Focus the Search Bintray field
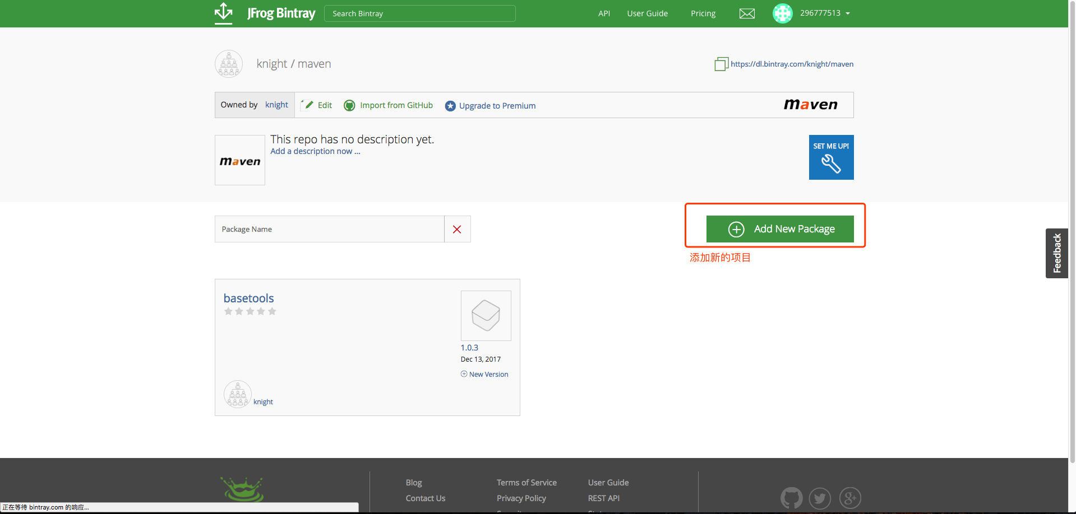Image resolution: width=1076 pixels, height=514 pixels. pos(420,13)
